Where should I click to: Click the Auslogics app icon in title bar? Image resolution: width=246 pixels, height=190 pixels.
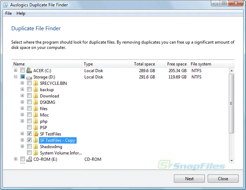pyautogui.click(x=6, y=5)
